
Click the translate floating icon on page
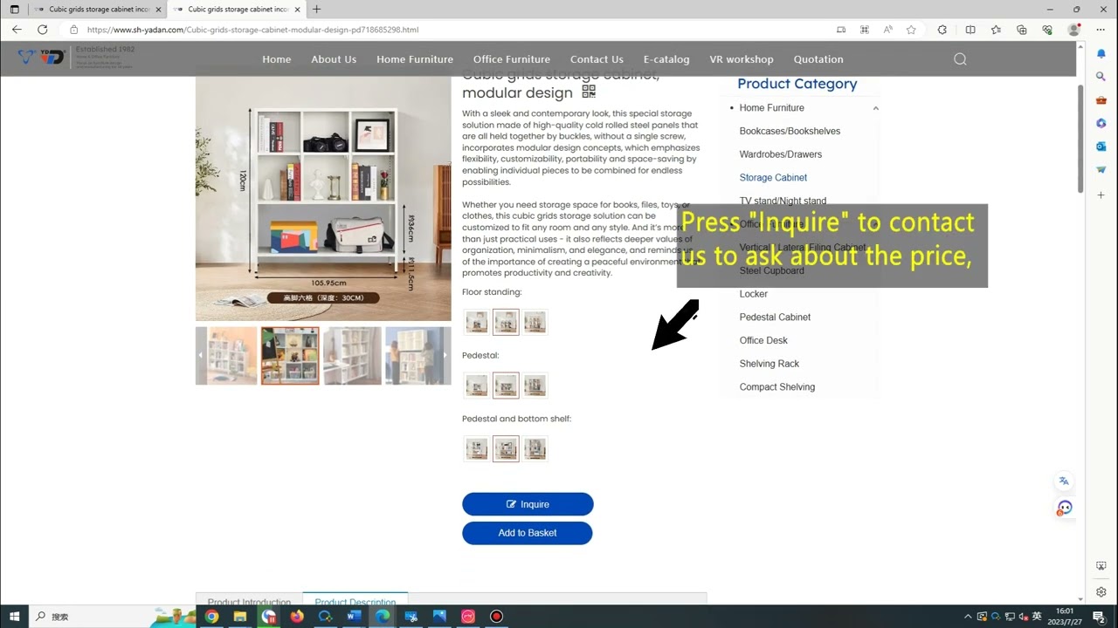[1064, 481]
